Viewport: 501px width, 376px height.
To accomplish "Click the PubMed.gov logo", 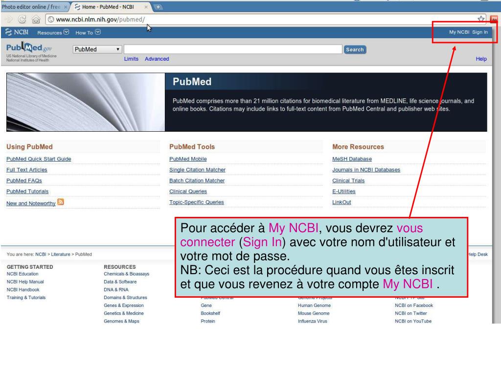I will tap(29, 48).
